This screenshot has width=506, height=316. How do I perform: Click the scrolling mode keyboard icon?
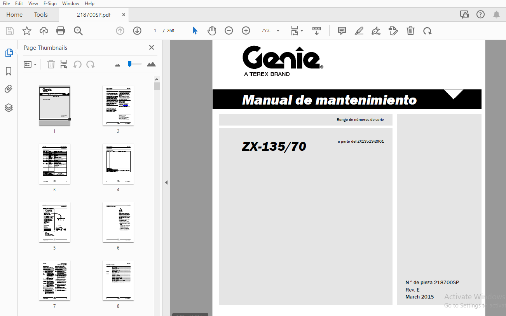tap(317, 31)
